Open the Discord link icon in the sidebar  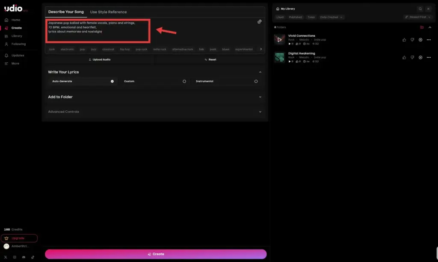(24, 257)
